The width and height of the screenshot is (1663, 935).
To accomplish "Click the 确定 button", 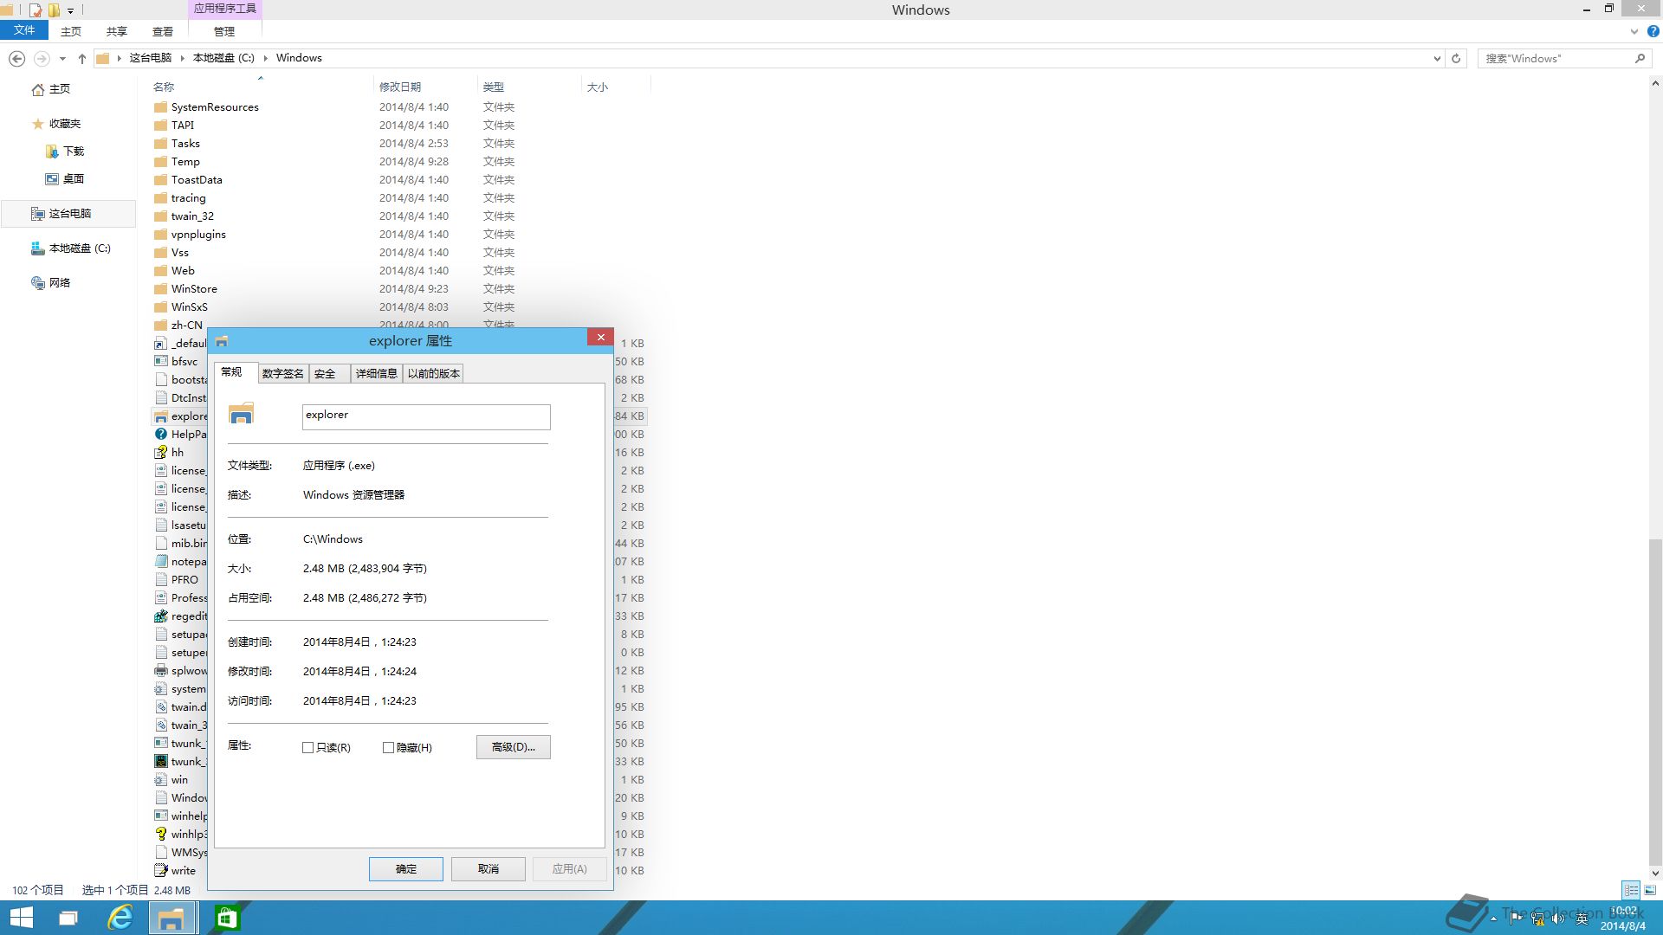I will pos(406,869).
